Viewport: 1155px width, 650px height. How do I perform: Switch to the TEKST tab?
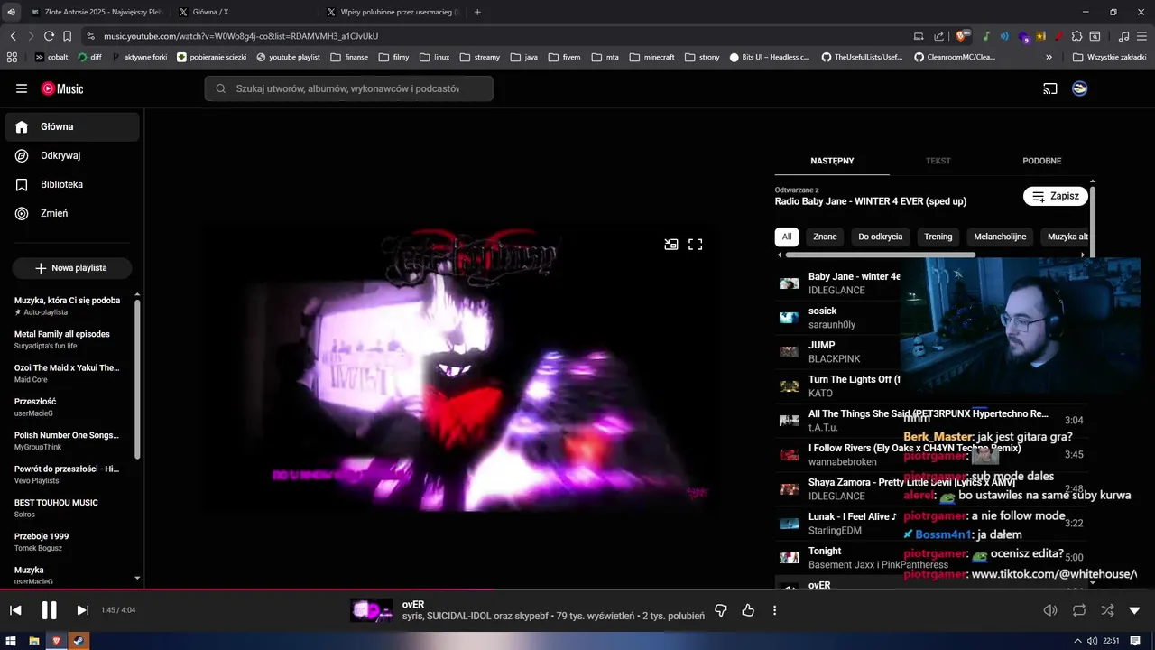(x=938, y=161)
